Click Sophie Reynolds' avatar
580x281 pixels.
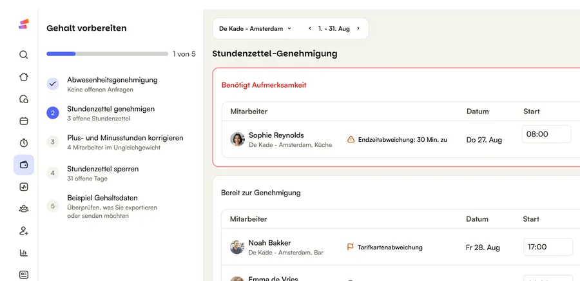(237, 139)
